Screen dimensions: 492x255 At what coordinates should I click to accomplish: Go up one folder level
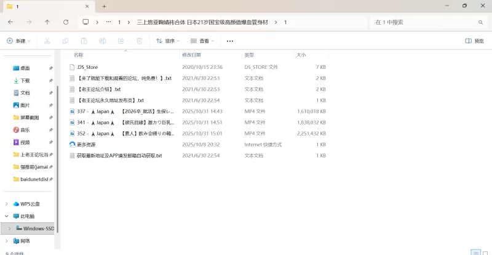point(47,22)
